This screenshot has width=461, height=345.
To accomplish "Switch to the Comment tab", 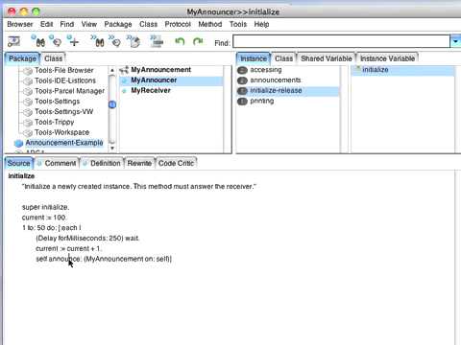I will (x=57, y=163).
